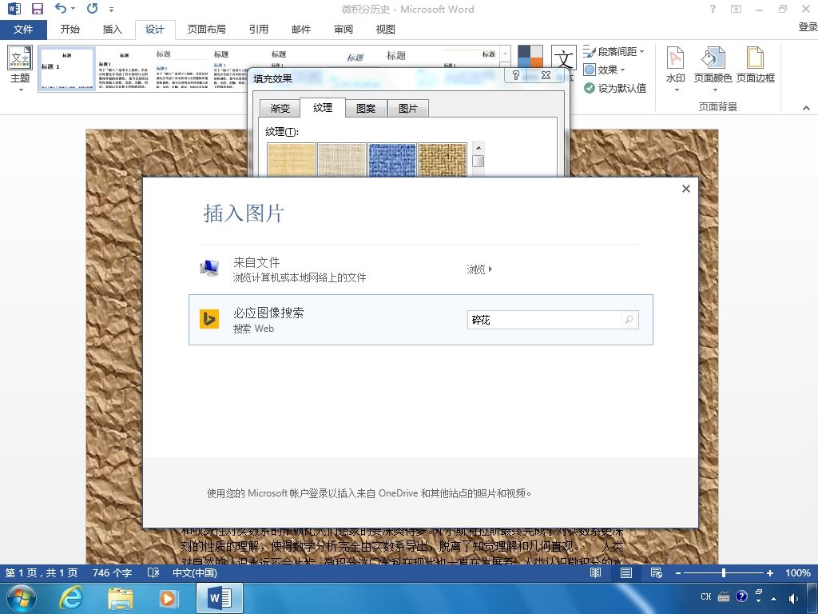Open the 水印 watermark menu
This screenshot has width=818, height=614.
pyautogui.click(x=676, y=70)
